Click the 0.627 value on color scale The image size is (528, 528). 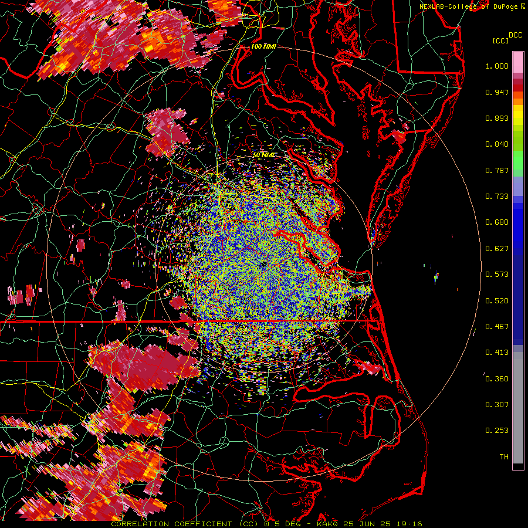pos(497,249)
